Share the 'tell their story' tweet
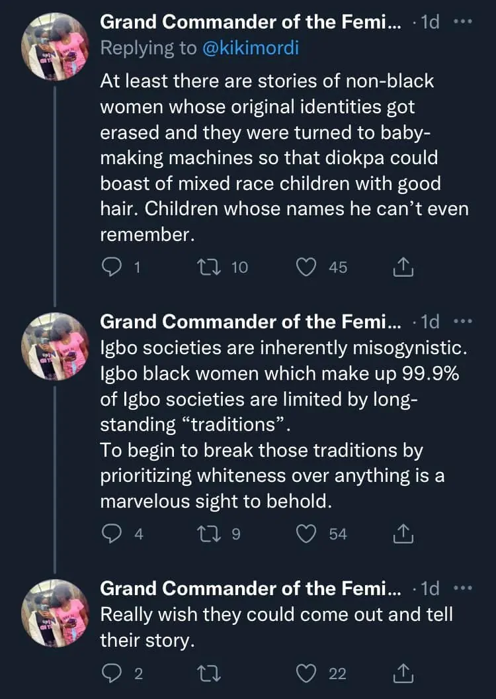This screenshot has height=699, width=496. click(x=403, y=673)
